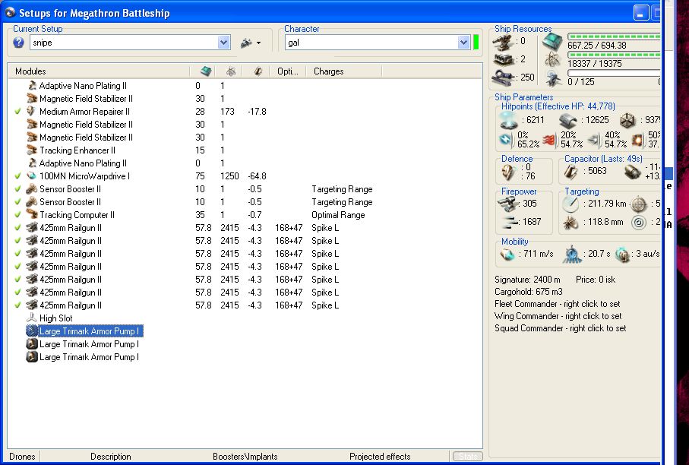689x465 pixels.
Task: Toggle the Tracking Computer II active checkmark
Action: [x=17, y=215]
